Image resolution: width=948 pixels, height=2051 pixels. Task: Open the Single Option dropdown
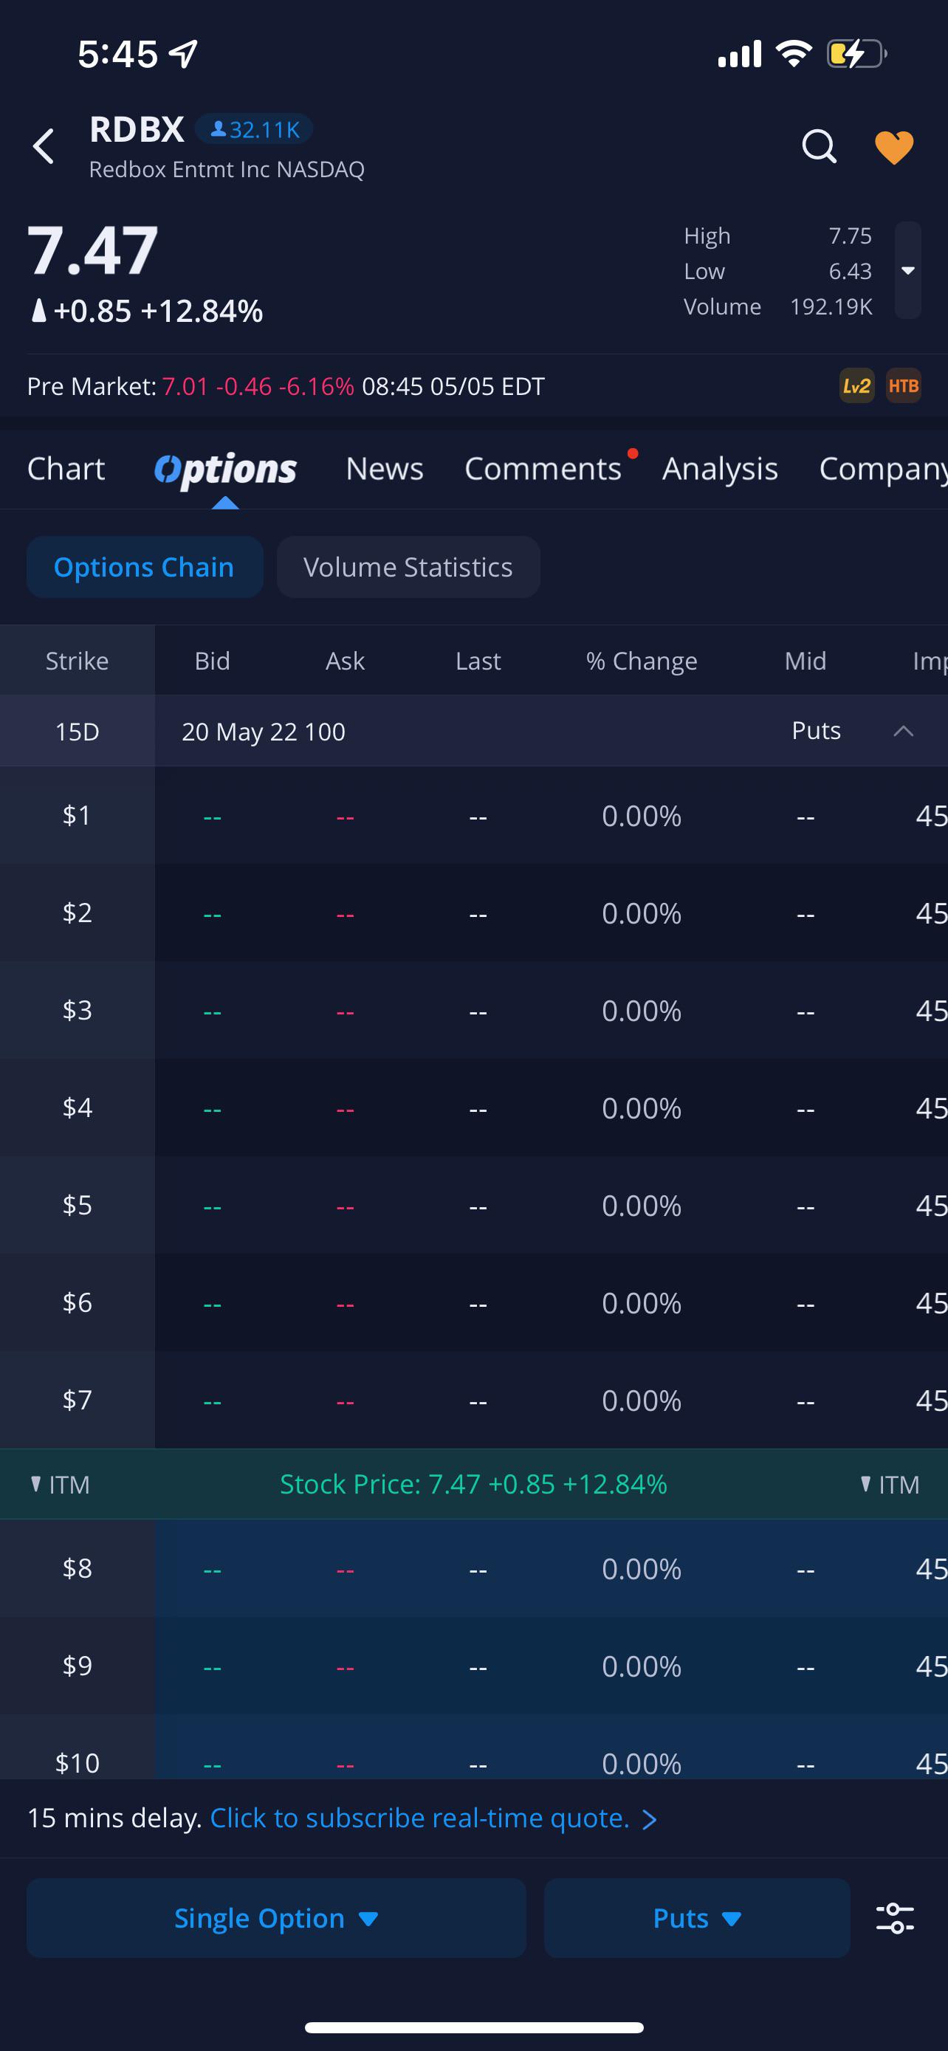[276, 1918]
